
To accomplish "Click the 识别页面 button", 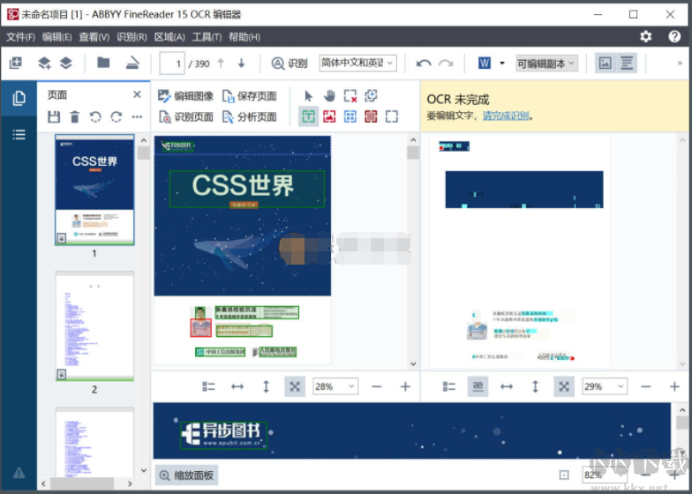I will coord(185,116).
